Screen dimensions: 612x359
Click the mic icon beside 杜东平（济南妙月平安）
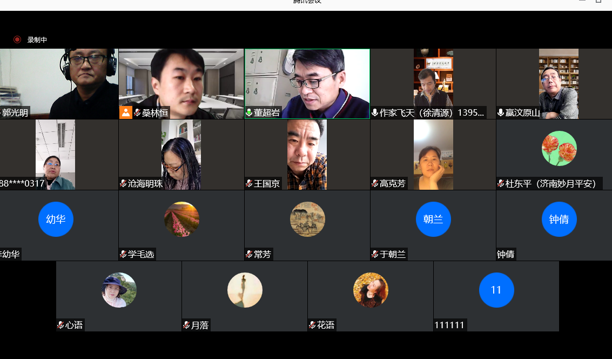point(500,183)
